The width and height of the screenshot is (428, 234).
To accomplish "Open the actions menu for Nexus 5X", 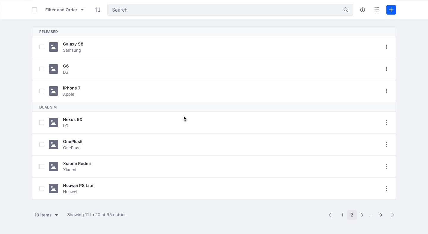I will [x=386, y=123].
